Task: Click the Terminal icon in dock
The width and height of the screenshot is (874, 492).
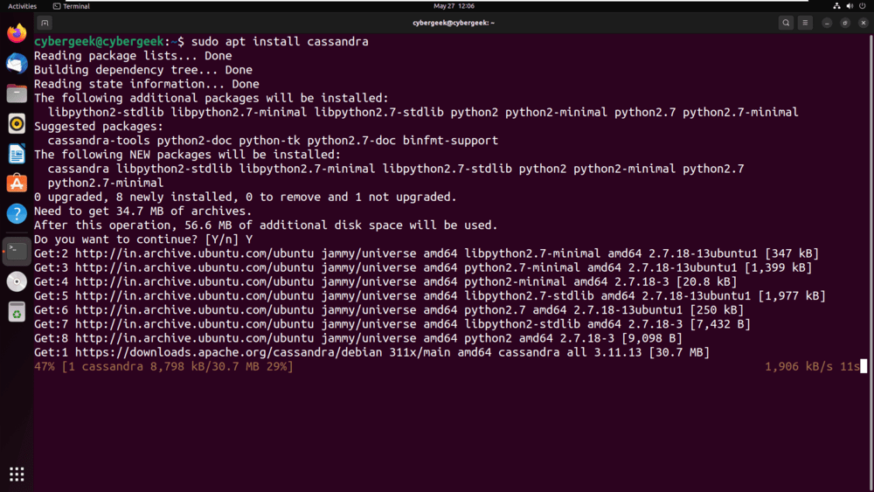Action: [x=17, y=251]
